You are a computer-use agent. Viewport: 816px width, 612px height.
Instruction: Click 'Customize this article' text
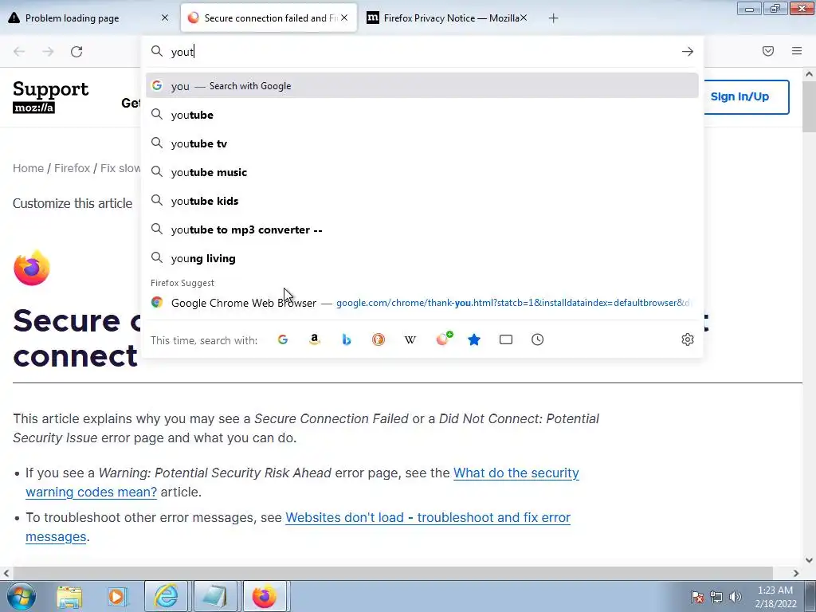[x=73, y=203]
